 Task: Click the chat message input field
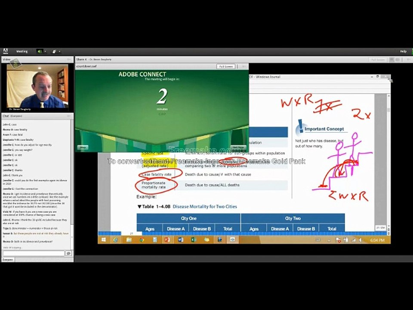click(34, 253)
